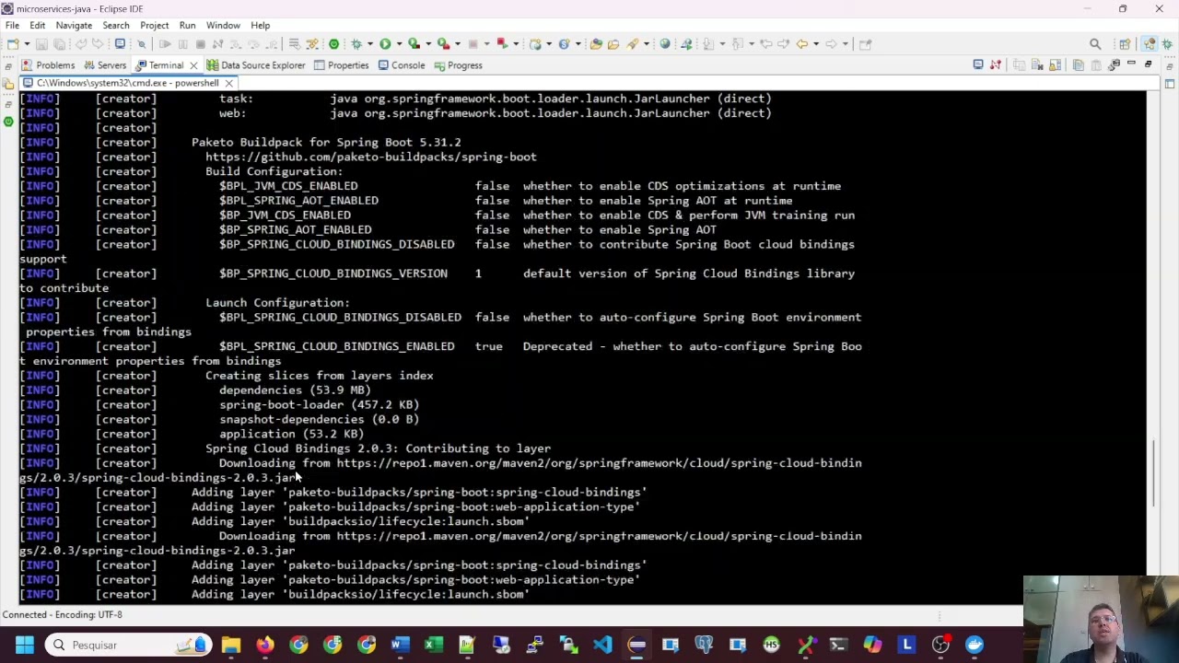Click the Coverage launch icon
Screen dimensions: 1179x663
[414, 43]
